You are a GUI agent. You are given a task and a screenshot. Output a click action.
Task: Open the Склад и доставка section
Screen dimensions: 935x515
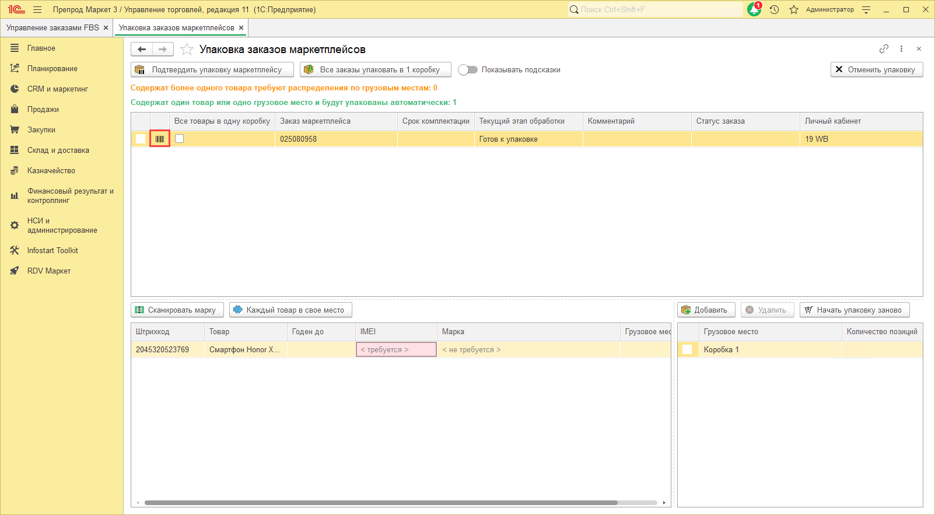coord(58,150)
